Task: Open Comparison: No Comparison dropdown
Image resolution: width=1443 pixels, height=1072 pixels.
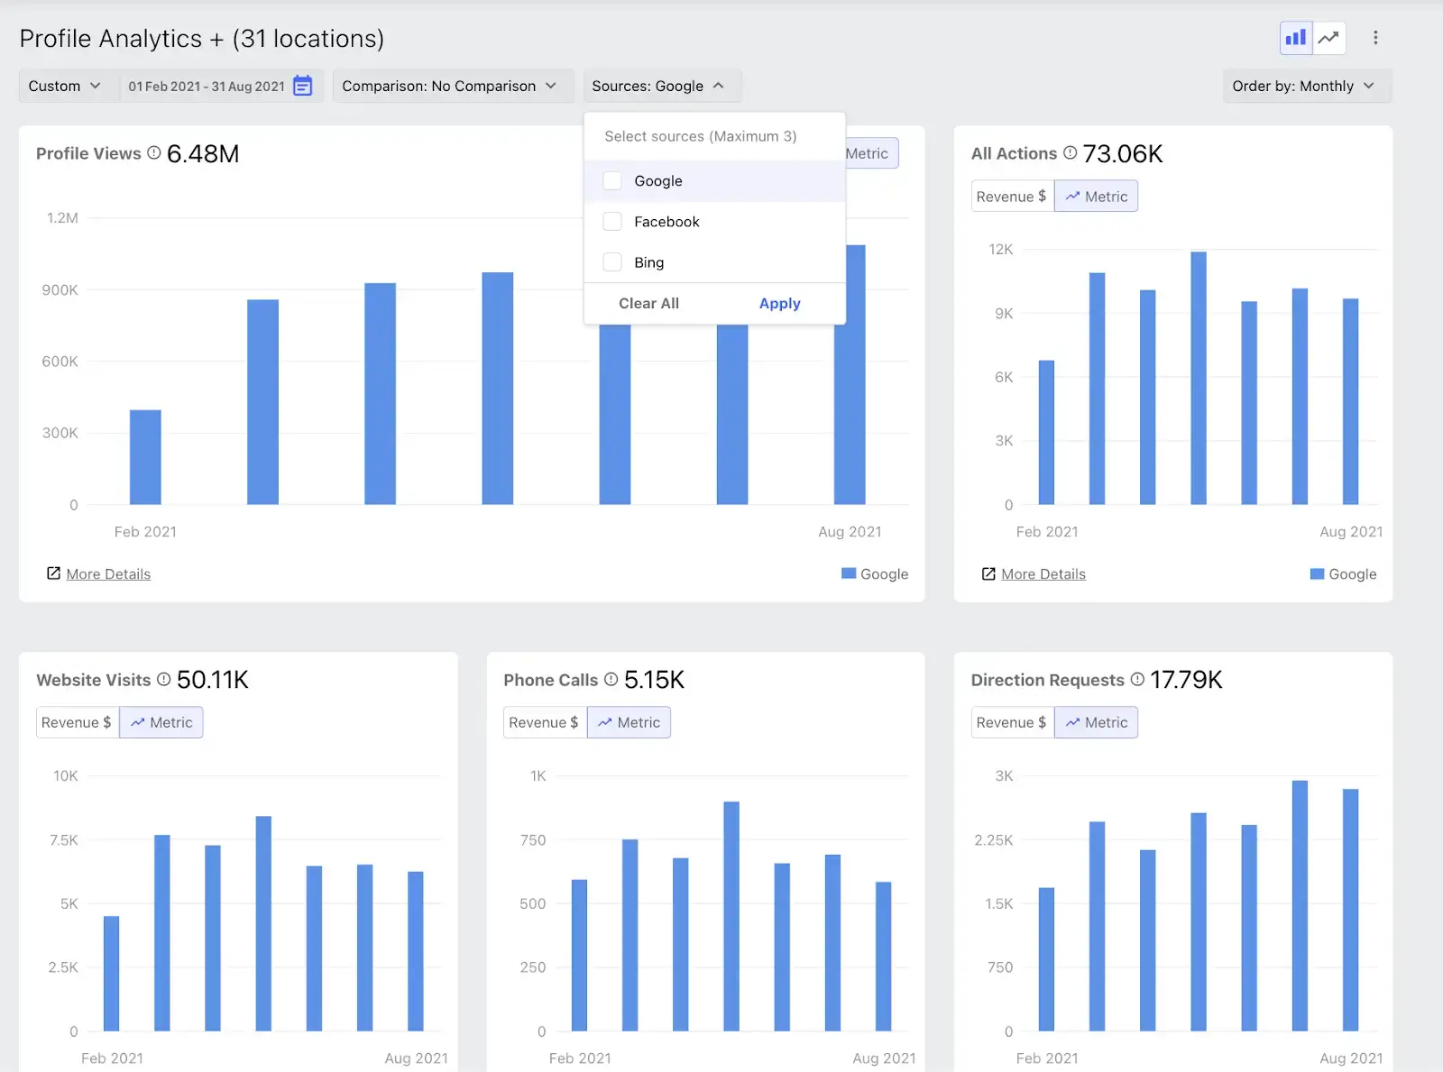Action: point(453,86)
